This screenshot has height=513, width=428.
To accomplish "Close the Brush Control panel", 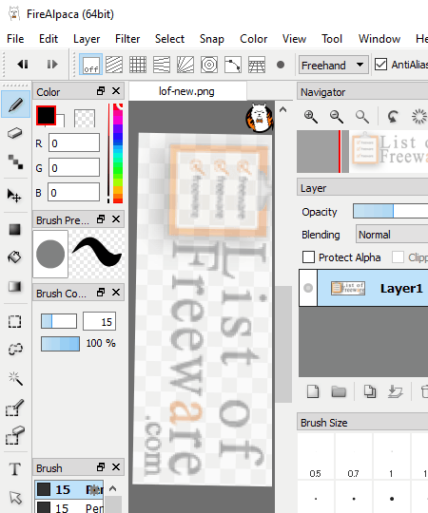I will 116,293.
